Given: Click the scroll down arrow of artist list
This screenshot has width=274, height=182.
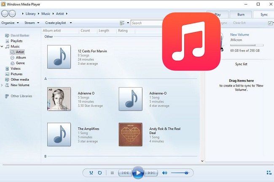Looking at the screenshot, I should click(202, 161).
